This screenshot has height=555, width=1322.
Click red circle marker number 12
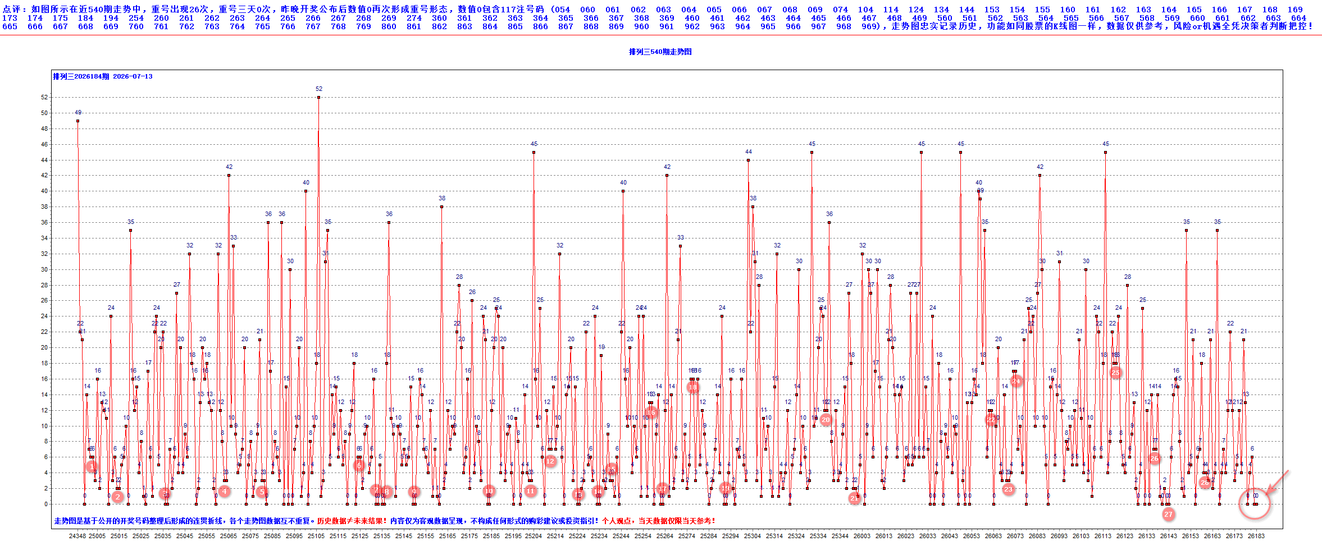550,461
